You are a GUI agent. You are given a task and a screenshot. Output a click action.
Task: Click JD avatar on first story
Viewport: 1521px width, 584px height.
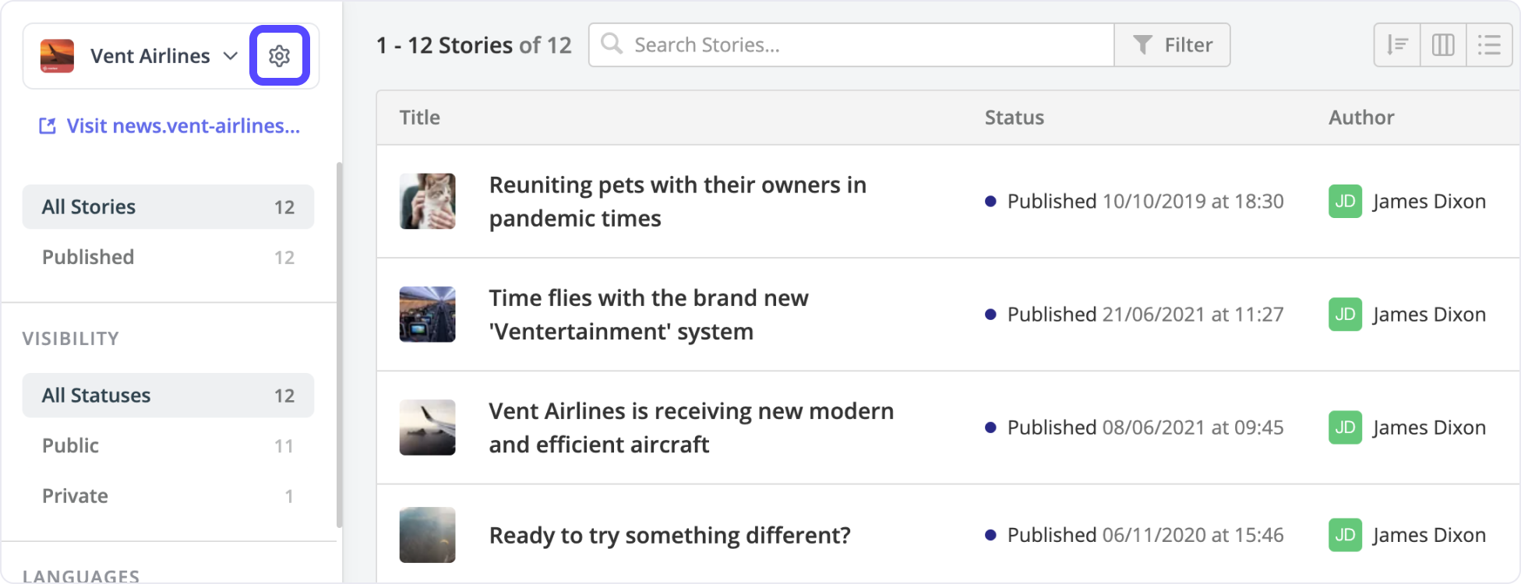(1345, 202)
